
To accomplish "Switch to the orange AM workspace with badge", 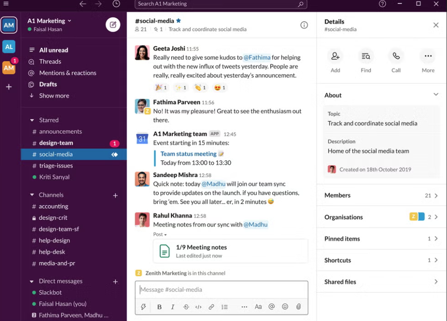I will point(9,68).
